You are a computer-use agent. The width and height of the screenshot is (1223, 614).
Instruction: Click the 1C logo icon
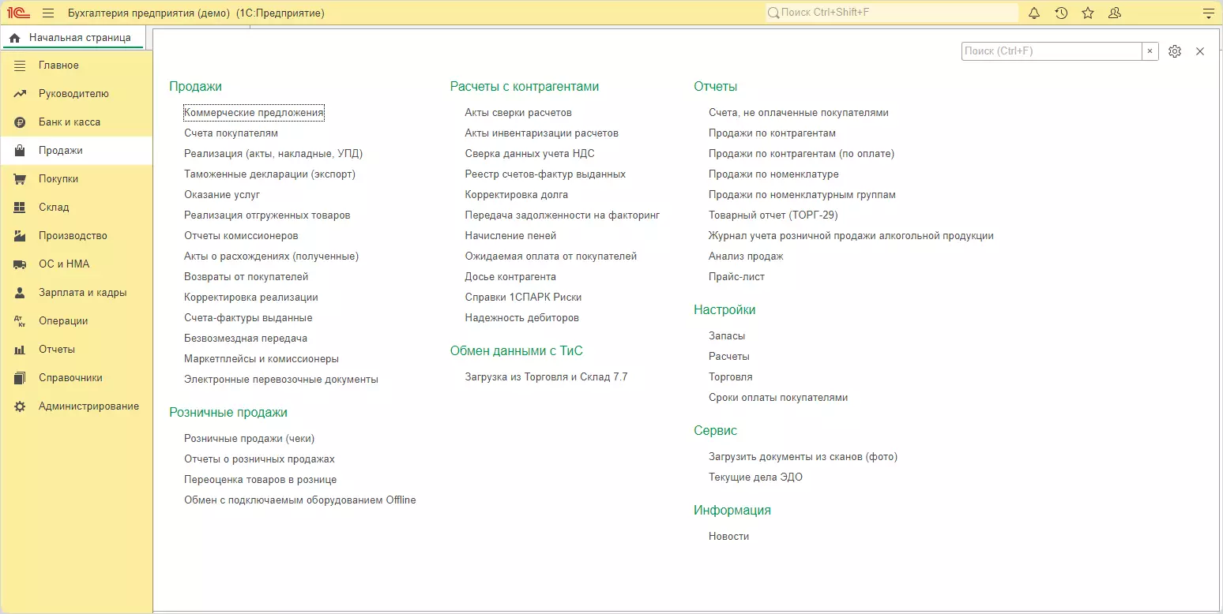pos(19,13)
